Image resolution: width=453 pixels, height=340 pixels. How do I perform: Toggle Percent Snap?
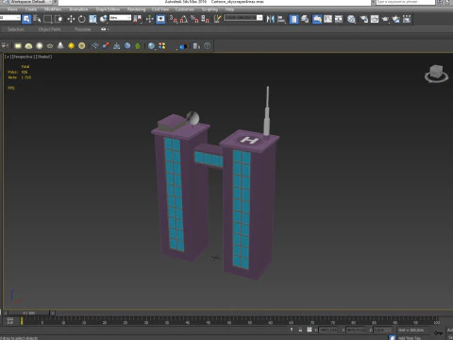point(194,19)
